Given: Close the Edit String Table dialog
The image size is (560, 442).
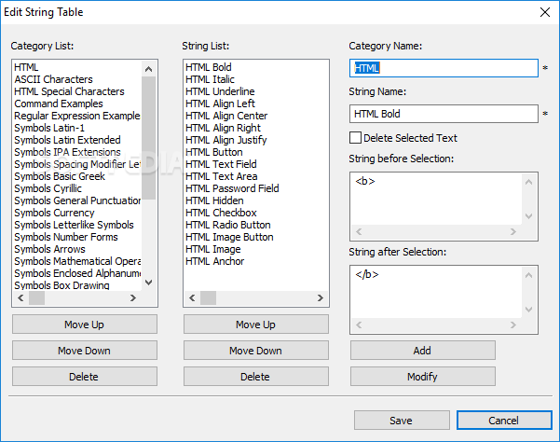Looking at the screenshot, I should click(x=544, y=12).
